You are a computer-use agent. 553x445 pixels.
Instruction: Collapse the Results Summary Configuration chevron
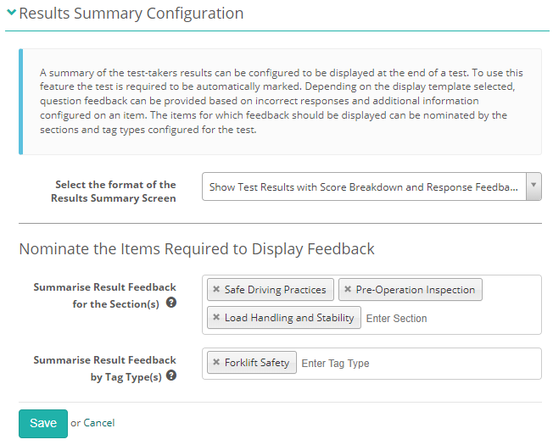point(12,14)
